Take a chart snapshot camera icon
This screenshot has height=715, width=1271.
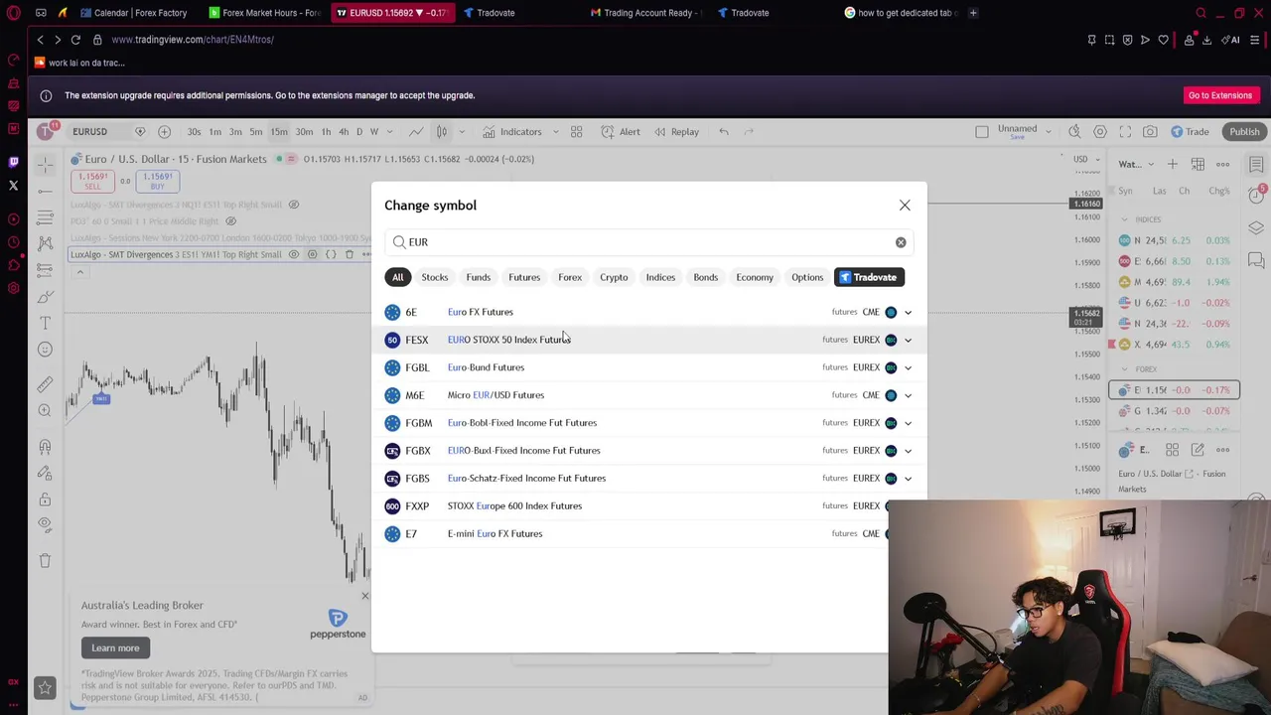point(1150,132)
